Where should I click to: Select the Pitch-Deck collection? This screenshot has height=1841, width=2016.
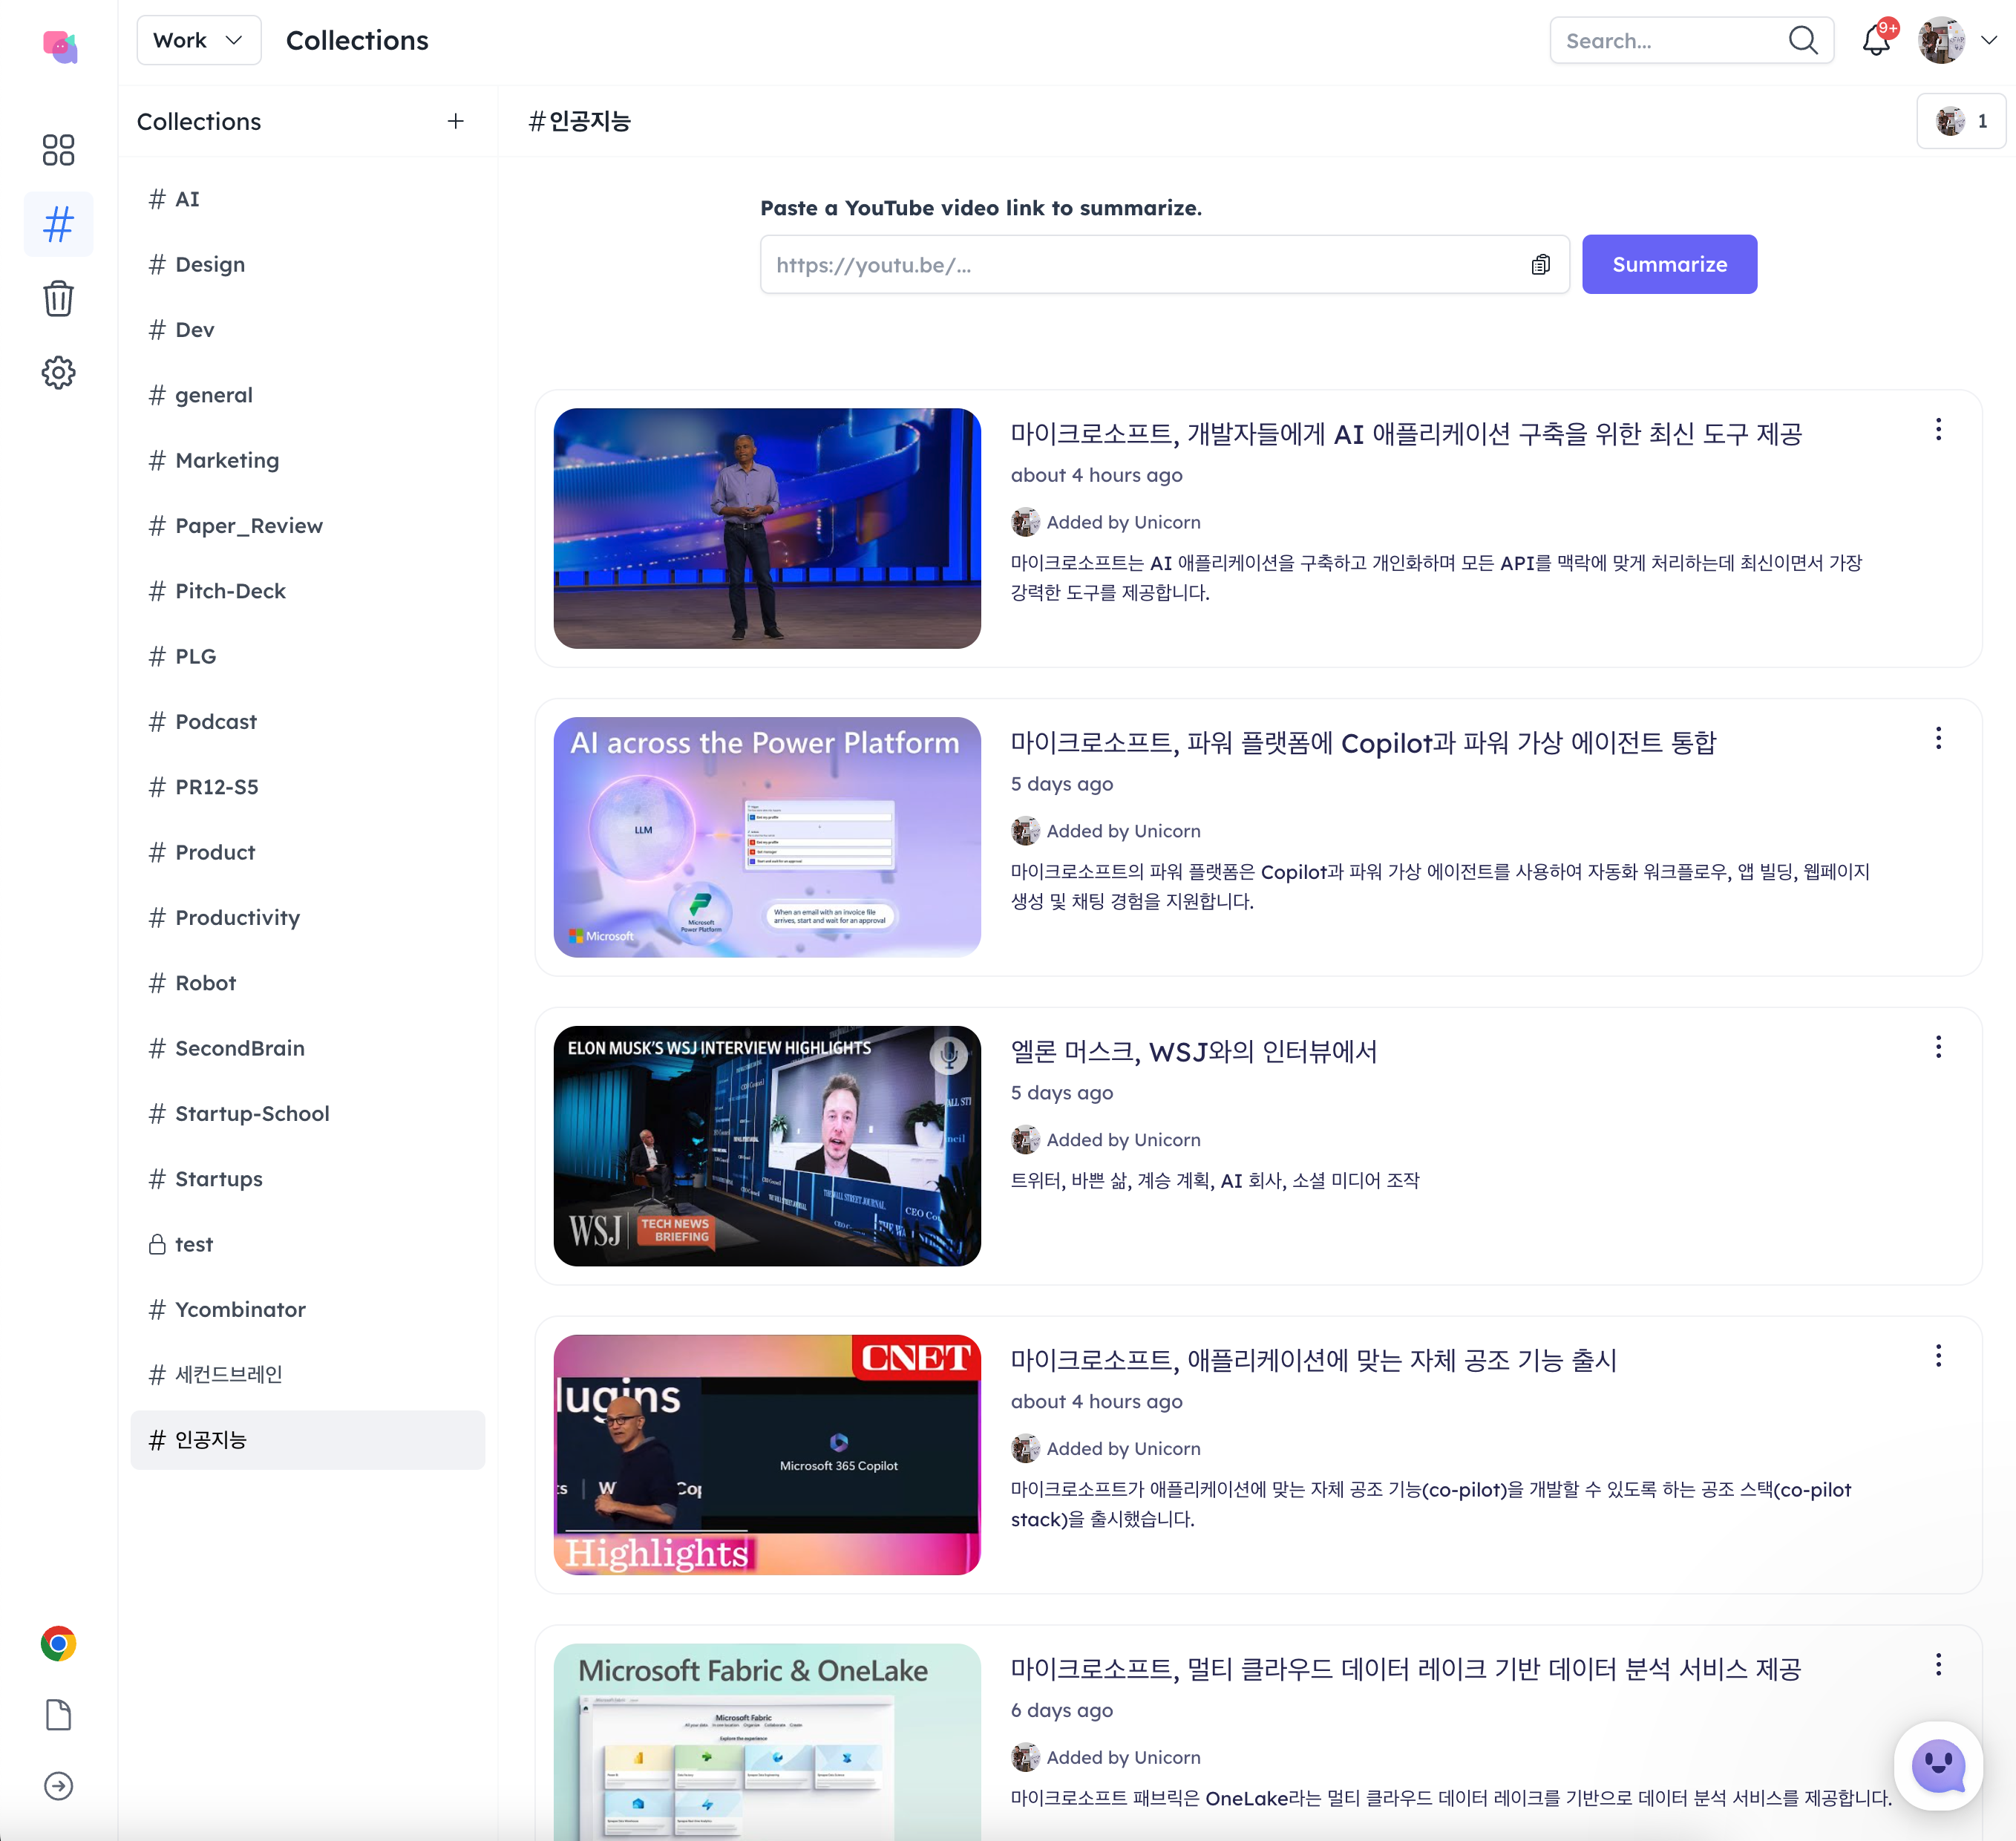[x=307, y=591]
